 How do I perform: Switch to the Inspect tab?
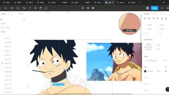[162, 14]
